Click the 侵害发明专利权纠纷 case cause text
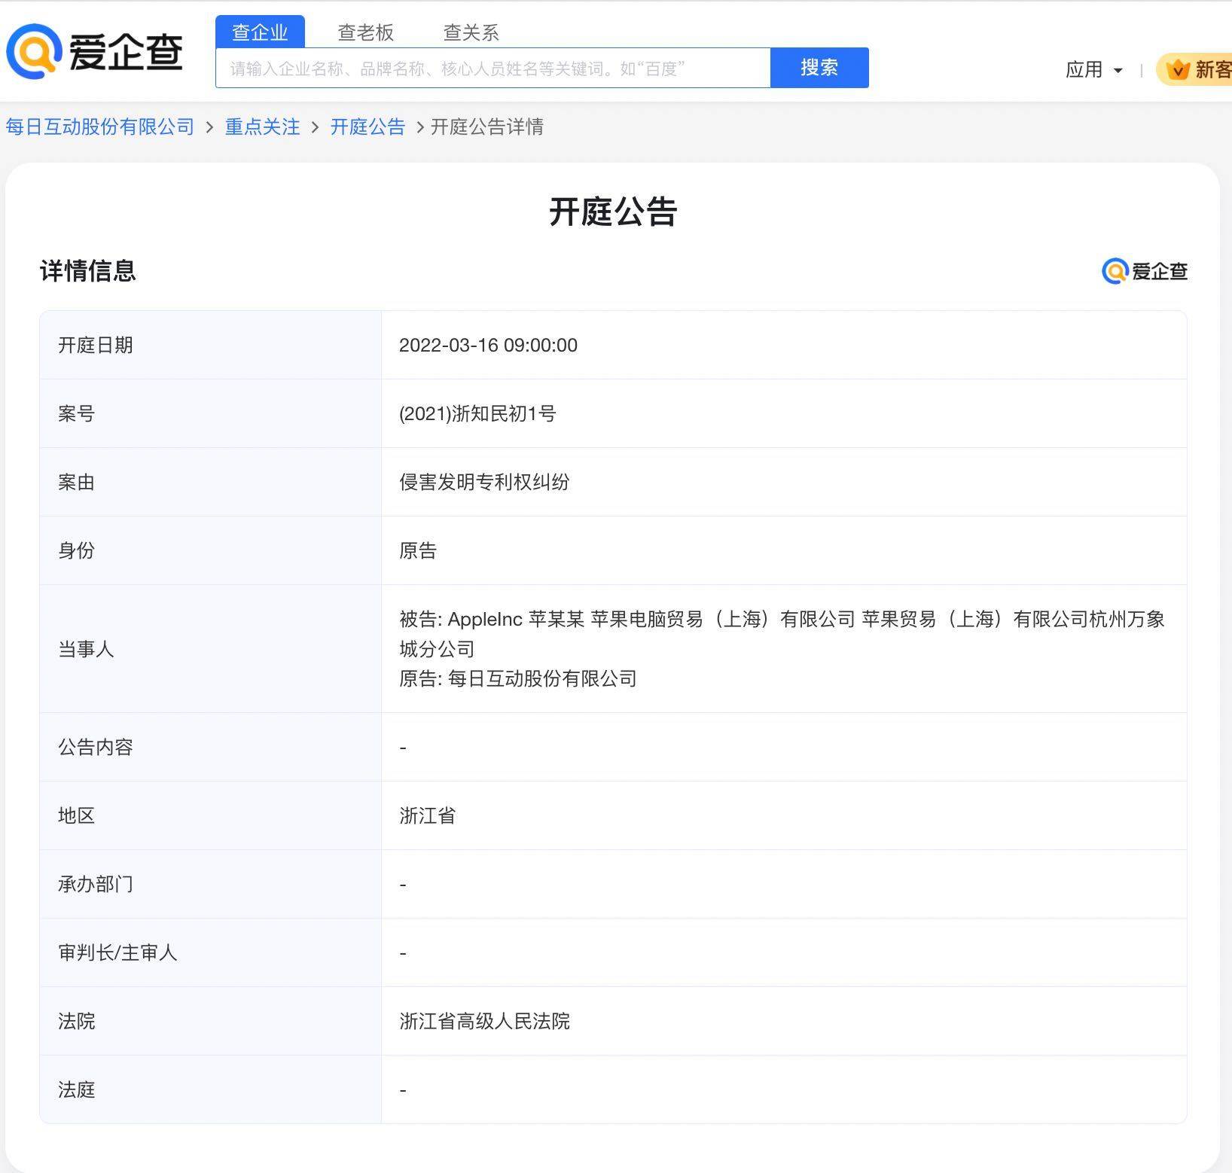Screen dimensions: 1232x1173 click(x=484, y=482)
